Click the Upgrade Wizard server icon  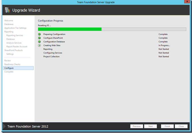point(7,10)
